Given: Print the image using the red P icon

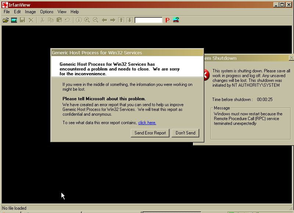Looking at the screenshot, I should [x=167, y=20].
